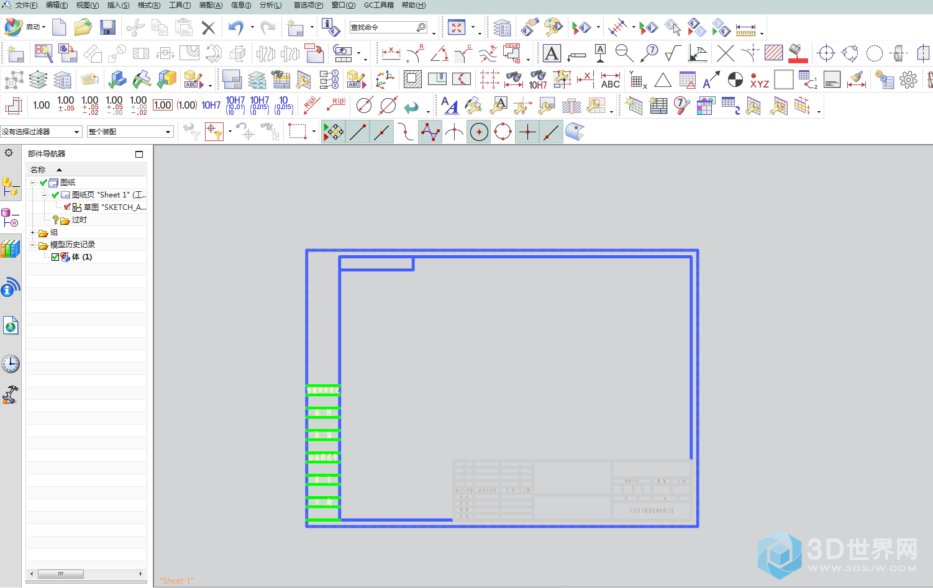The width and height of the screenshot is (933, 588).
Task: Open the rectangle selection mode dropdown
Action: click(314, 132)
